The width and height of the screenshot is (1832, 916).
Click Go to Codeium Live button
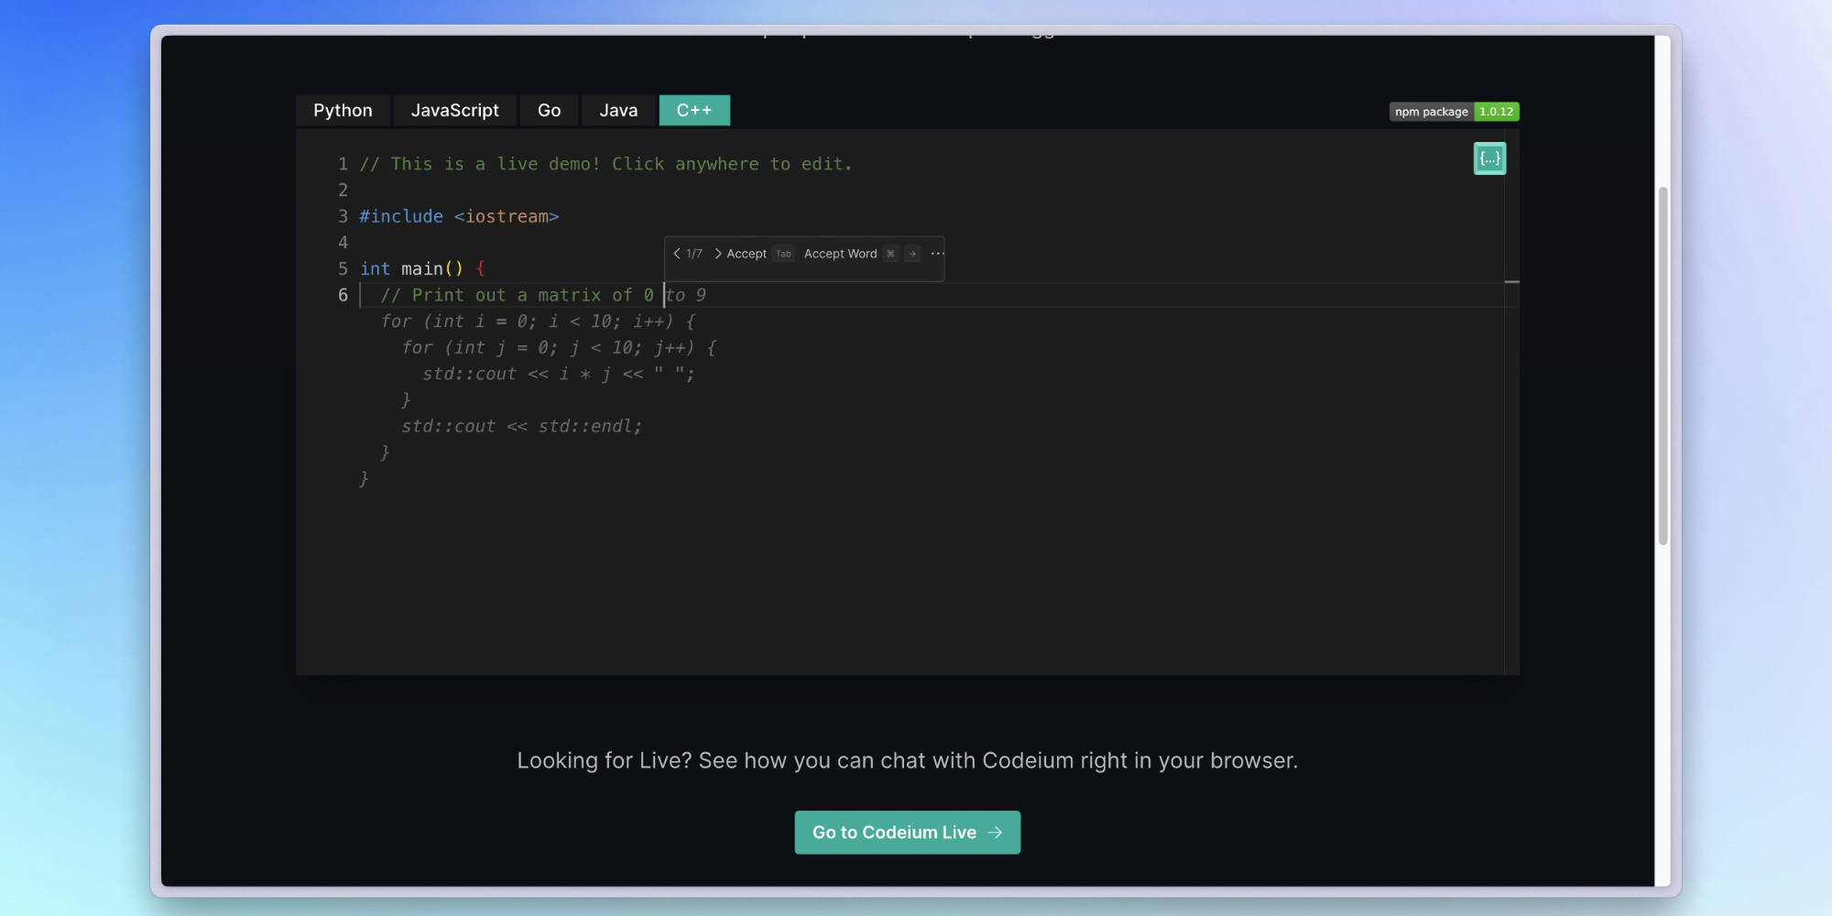point(907,833)
